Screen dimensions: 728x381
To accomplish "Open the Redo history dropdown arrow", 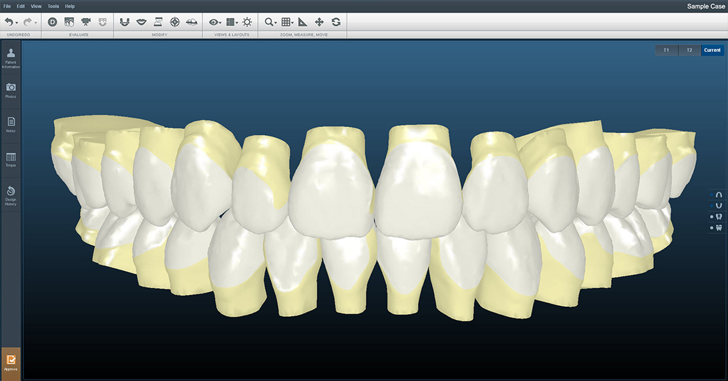I will pyautogui.click(x=36, y=23).
